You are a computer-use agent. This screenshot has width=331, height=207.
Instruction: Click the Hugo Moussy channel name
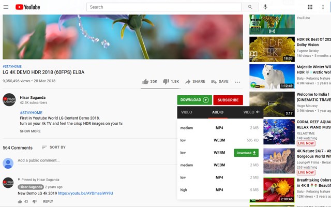click(x=307, y=106)
